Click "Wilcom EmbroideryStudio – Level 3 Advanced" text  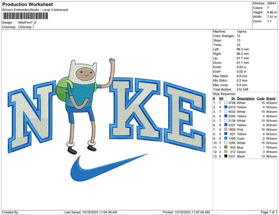35,10
